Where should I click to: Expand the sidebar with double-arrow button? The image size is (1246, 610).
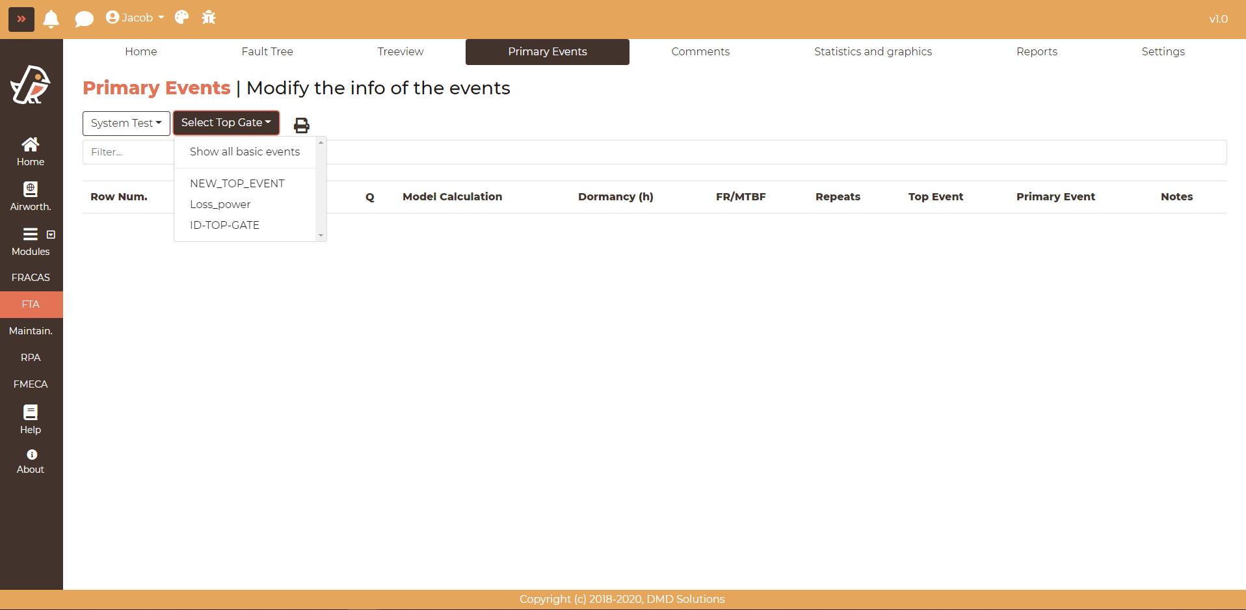(x=21, y=19)
